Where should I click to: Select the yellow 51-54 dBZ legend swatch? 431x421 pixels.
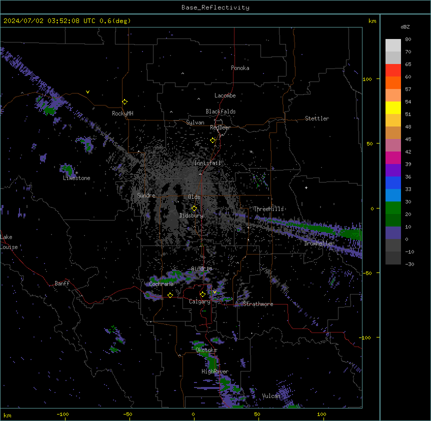(x=393, y=107)
